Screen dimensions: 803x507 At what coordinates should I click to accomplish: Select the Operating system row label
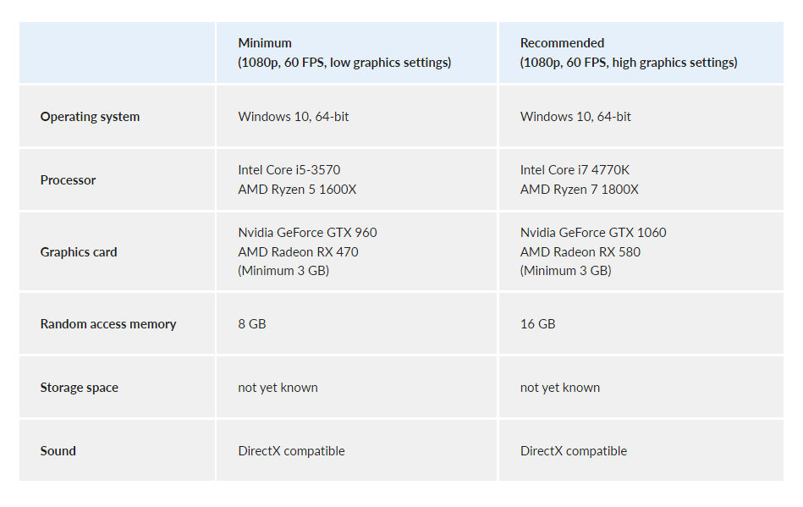coord(91,117)
